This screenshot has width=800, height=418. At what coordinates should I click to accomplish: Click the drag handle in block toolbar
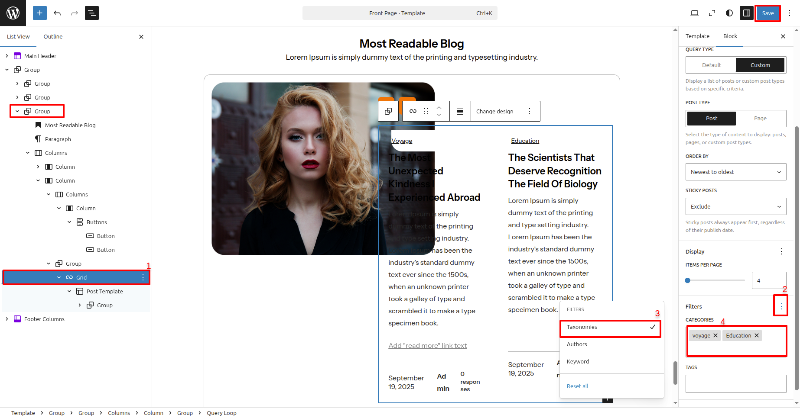(426, 111)
